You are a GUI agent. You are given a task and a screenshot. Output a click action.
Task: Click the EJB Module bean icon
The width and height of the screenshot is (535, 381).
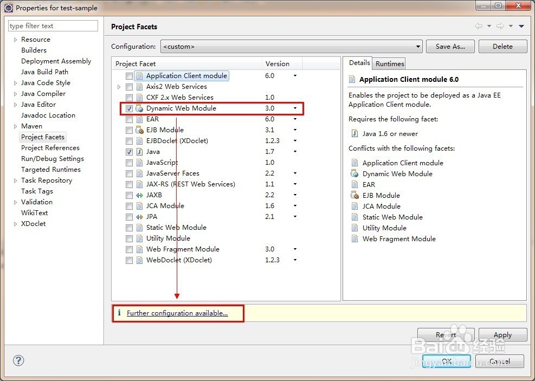(x=139, y=130)
